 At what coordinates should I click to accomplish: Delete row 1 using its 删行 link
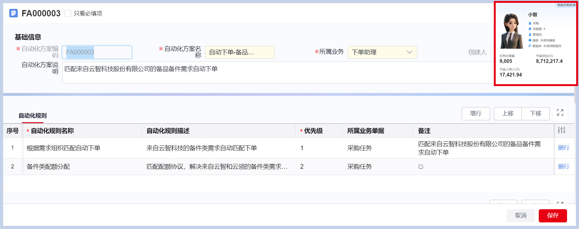(x=563, y=148)
